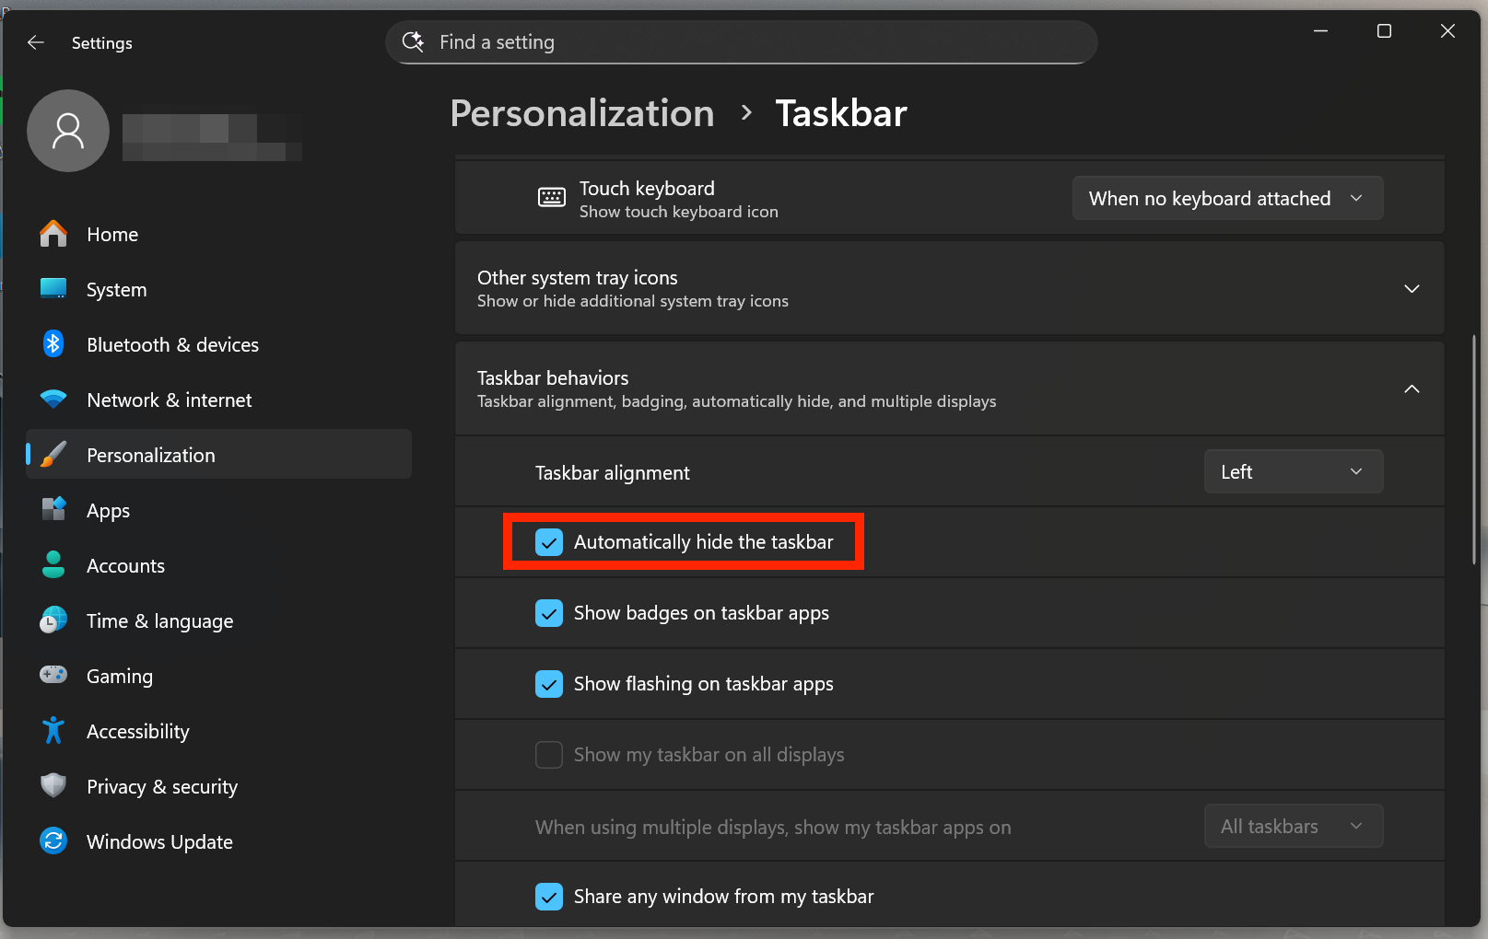Disable Show flashing on taskbar apps

tap(549, 684)
